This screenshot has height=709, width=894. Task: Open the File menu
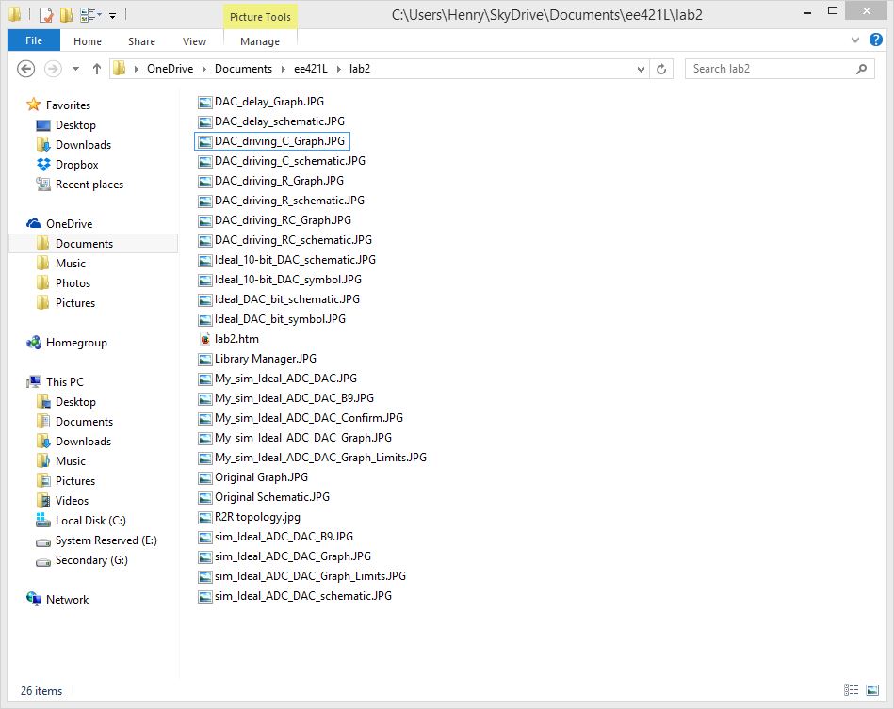coord(33,41)
